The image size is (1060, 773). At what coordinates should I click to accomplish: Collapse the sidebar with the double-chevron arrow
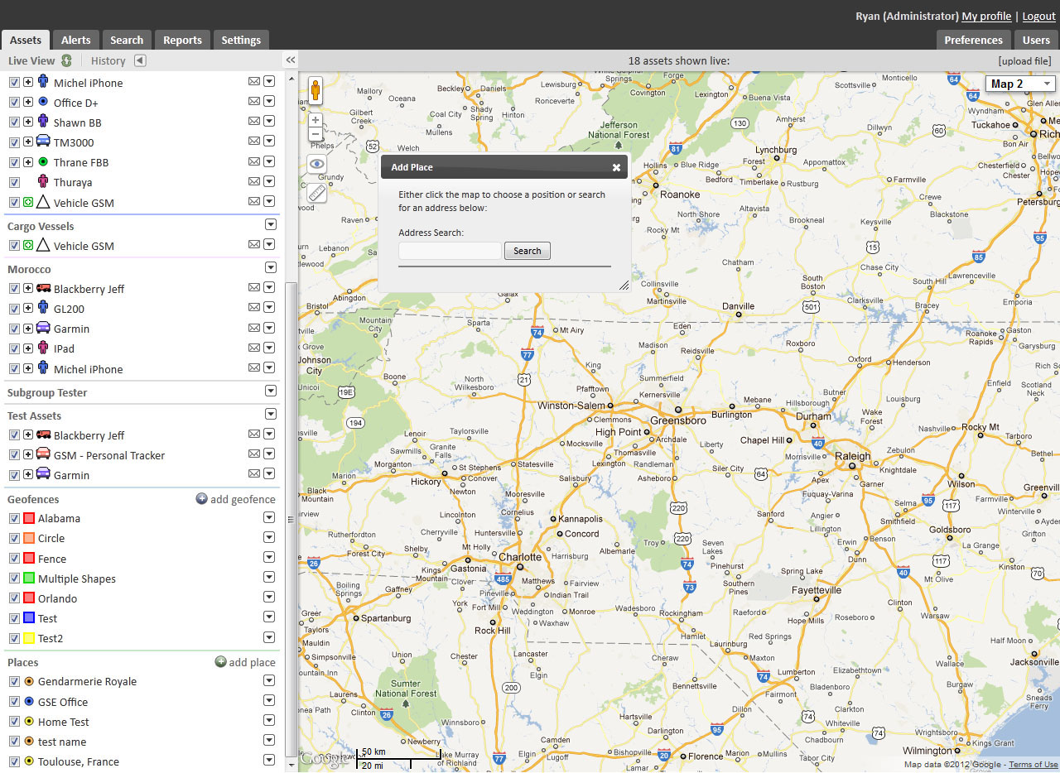[x=290, y=60]
